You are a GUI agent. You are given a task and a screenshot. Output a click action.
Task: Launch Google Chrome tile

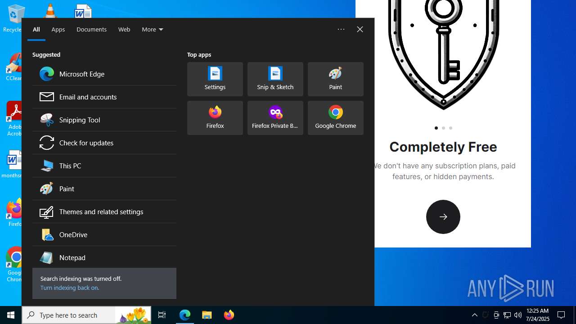click(336, 118)
